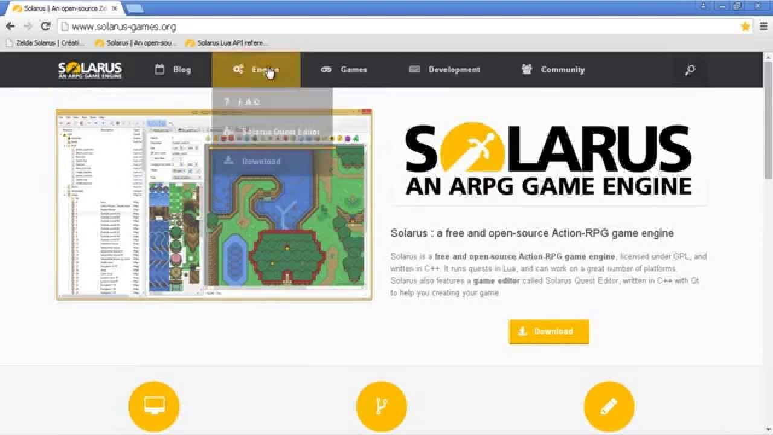
Task: Click the scrollbar up arrow
Action: pos(768,56)
